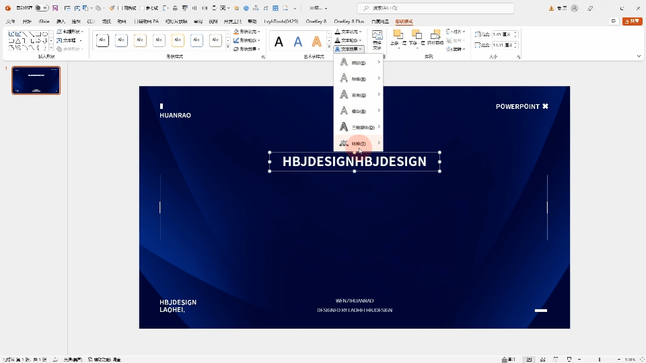Open the 转换 (Transform) text effect submenu
The width and height of the screenshot is (646, 363).
[358, 143]
